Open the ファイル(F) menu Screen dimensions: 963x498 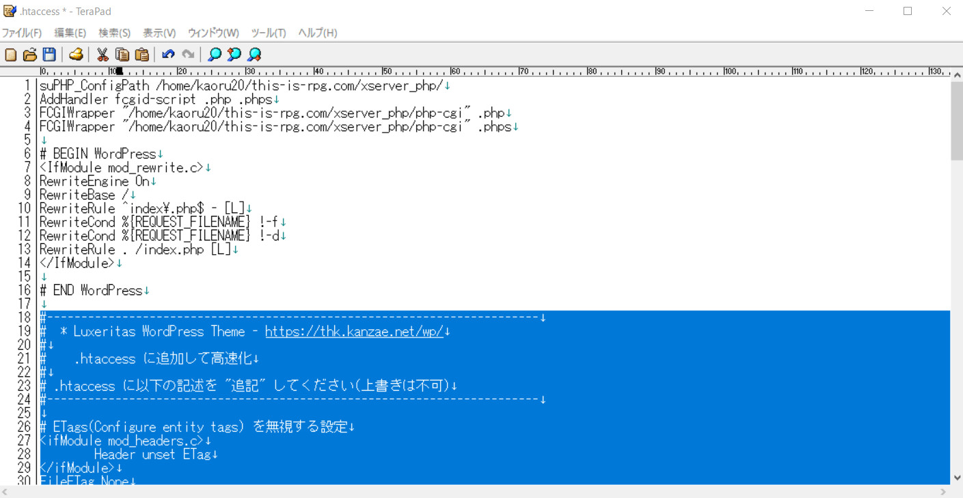(21, 33)
